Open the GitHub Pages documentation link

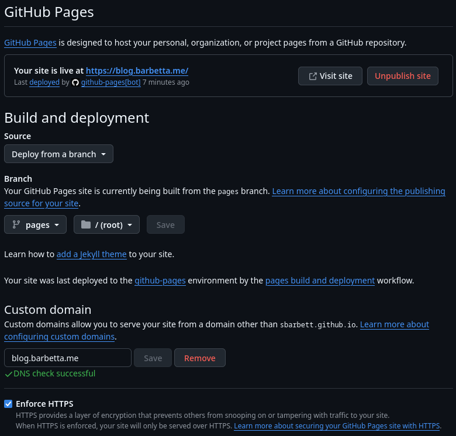pyautogui.click(x=30, y=43)
